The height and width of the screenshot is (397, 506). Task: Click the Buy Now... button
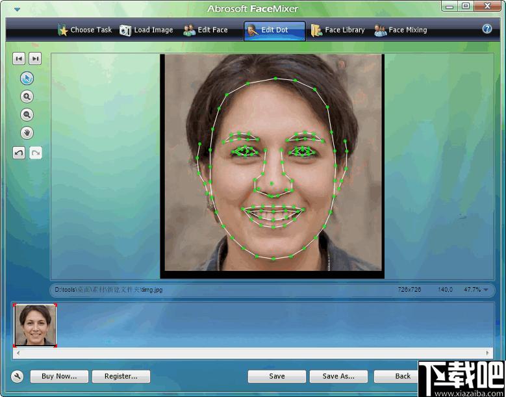[59, 376]
